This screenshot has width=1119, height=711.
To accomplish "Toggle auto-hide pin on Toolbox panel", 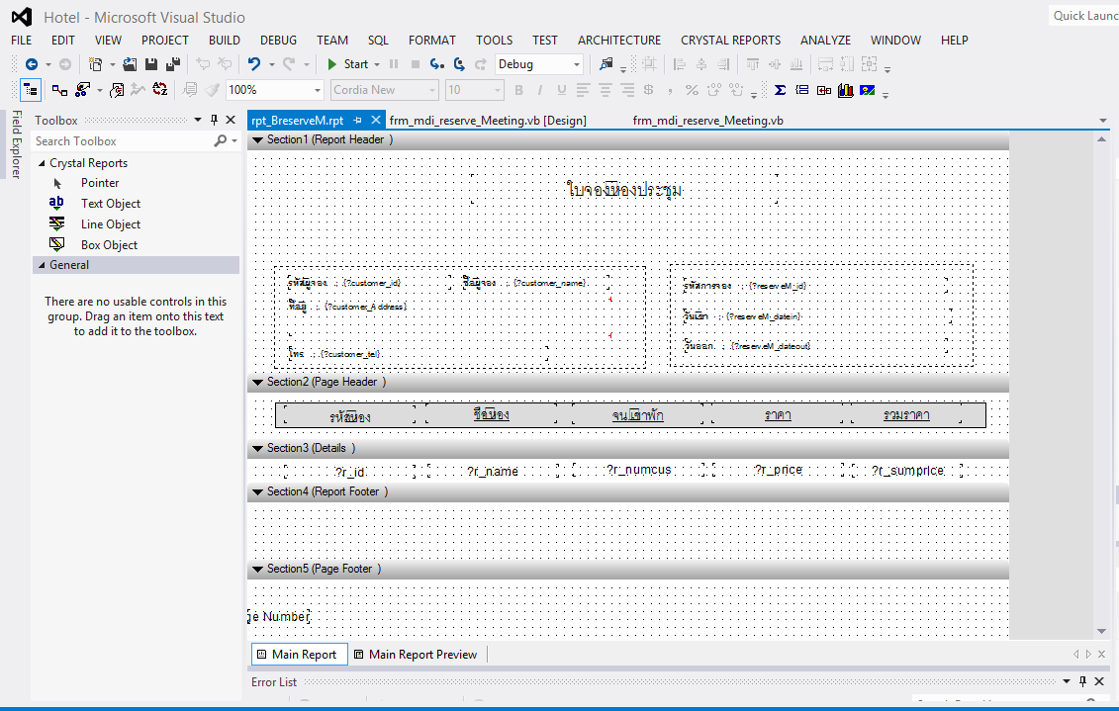I will (x=214, y=120).
